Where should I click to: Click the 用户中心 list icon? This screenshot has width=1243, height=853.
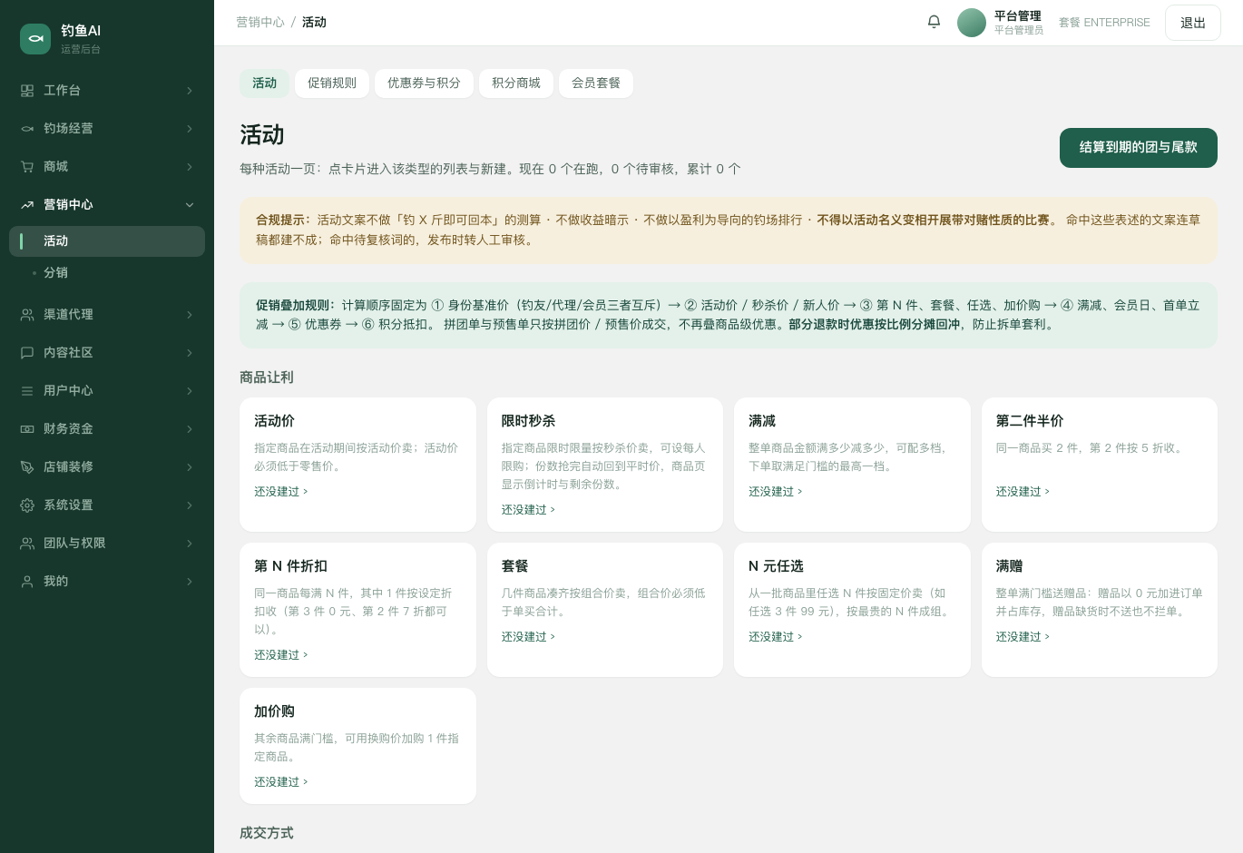27,391
